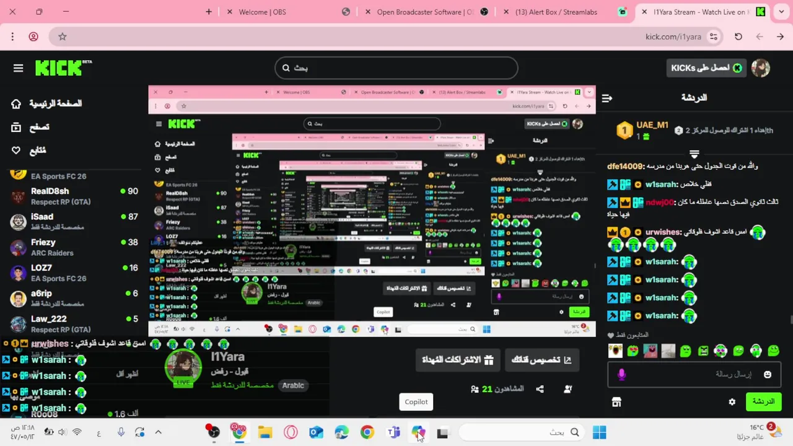Viewport: 793px width, 446px height.
Task: Click the green chat send button
Action: (x=763, y=401)
